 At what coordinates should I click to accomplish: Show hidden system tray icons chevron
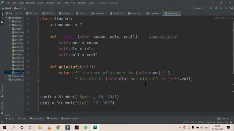[180, 127]
